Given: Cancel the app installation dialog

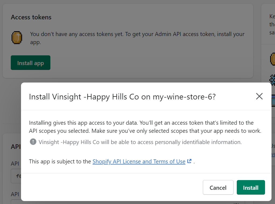Looking at the screenshot, I should (218, 187).
